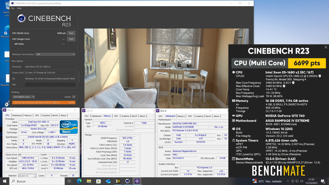This screenshot has width=329, height=185.
Task: Click the 'Intel Xeon CPU E5-1680 v2' Processor field
Action: [x=50, y=67]
